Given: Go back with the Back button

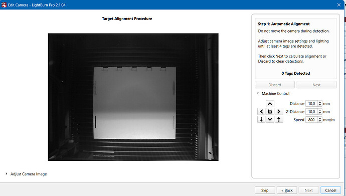Looking at the screenshot, I should (287, 190).
